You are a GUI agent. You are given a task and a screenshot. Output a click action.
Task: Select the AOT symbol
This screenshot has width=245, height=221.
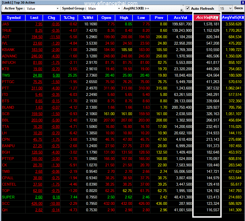[6, 37]
